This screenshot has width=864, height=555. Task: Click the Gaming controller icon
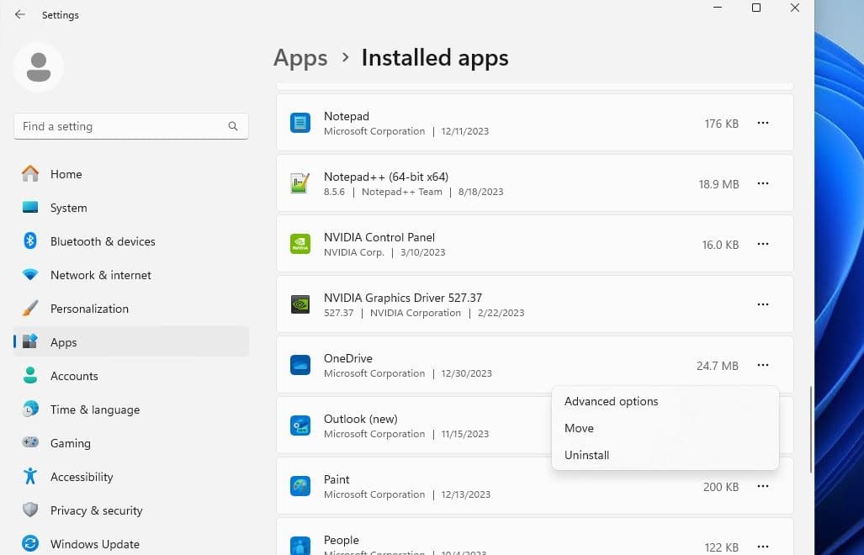30,442
